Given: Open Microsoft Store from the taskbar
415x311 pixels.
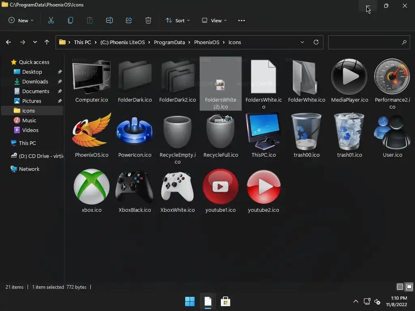Looking at the screenshot, I should click(225, 301).
